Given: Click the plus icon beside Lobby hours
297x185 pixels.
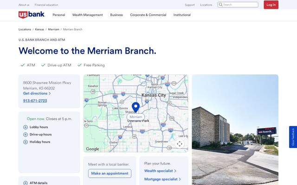Looking at the screenshot, I should tap(26, 127).
